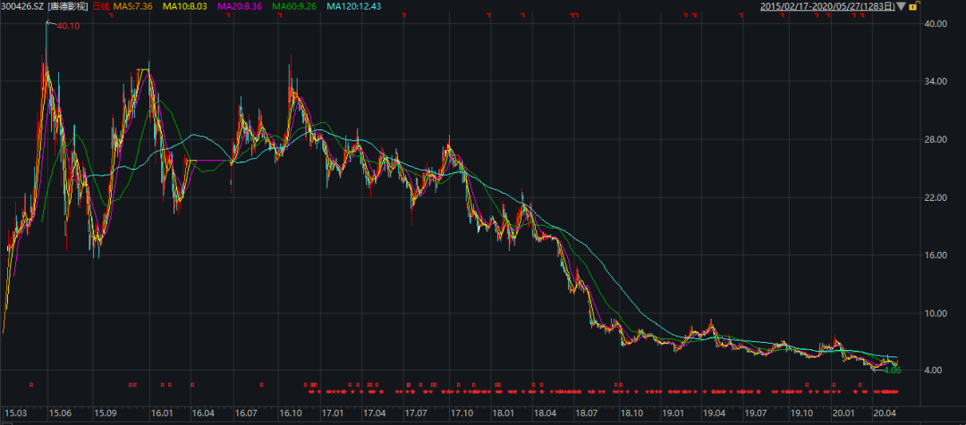Image resolution: width=966 pixels, height=425 pixels.
Task: Select the 日线 daily period label
Action: (x=100, y=7)
